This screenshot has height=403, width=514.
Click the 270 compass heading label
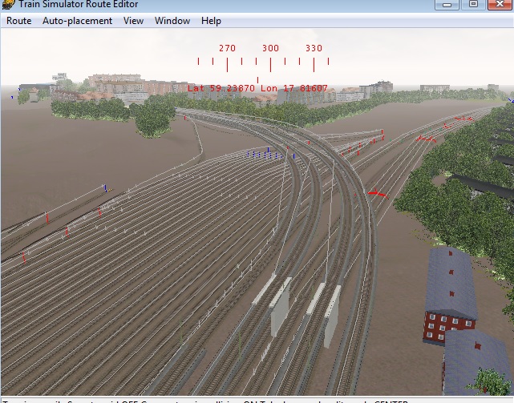227,48
